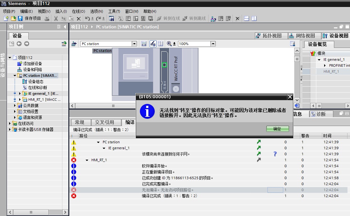Open the 在线(O) menu
The image size is (350, 216).
(78, 11)
